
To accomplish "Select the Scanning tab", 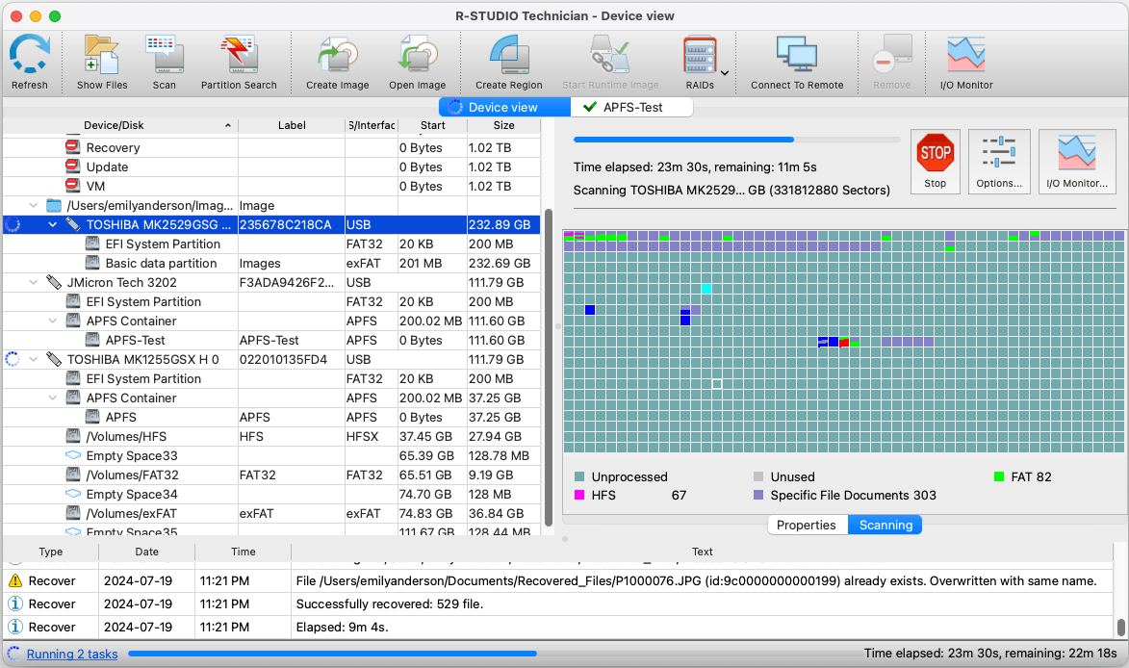I will [885, 525].
